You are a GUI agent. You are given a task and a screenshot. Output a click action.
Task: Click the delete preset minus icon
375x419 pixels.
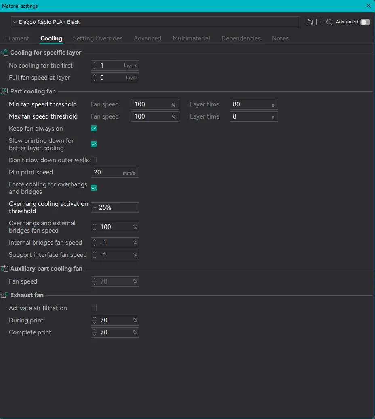click(x=319, y=22)
